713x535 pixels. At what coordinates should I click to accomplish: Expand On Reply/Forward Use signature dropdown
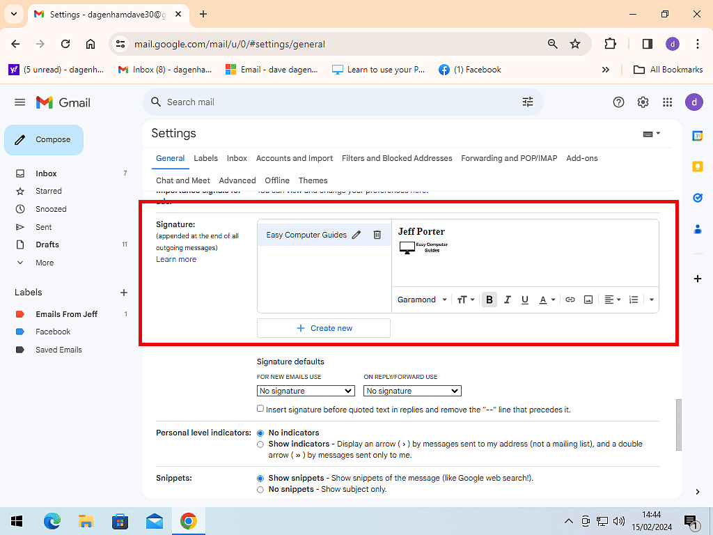pos(412,391)
